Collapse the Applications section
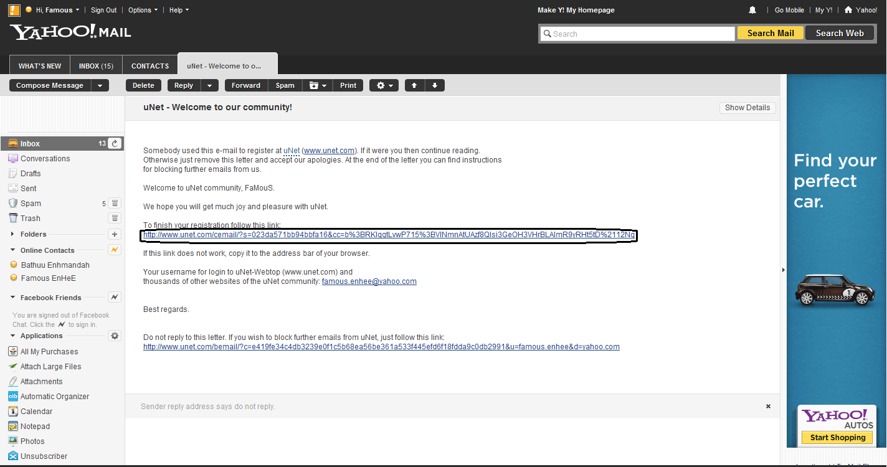 [x=13, y=336]
